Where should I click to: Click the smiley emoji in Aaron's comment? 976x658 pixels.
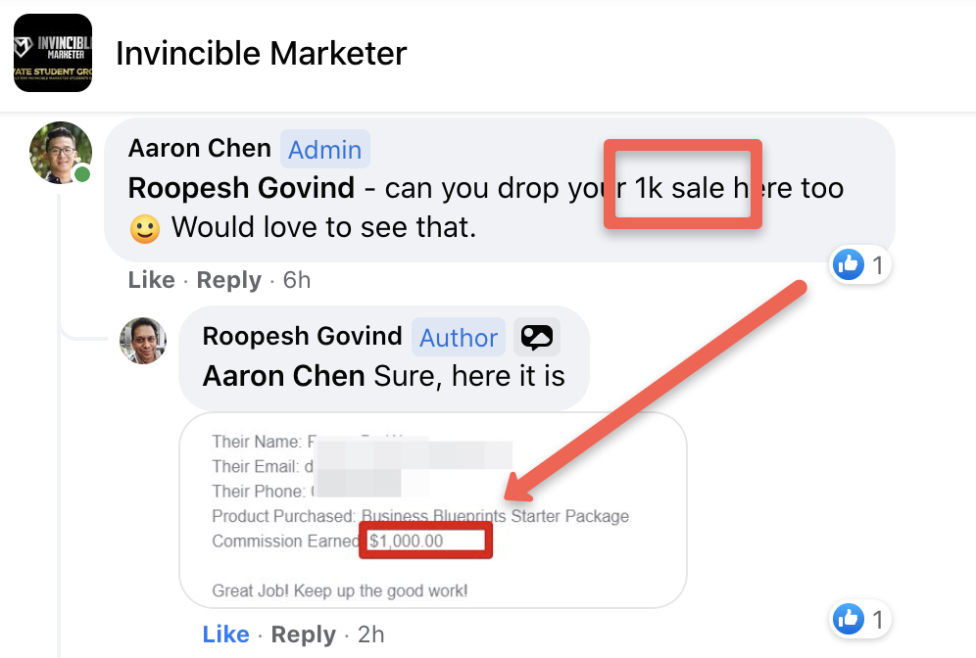(x=144, y=228)
